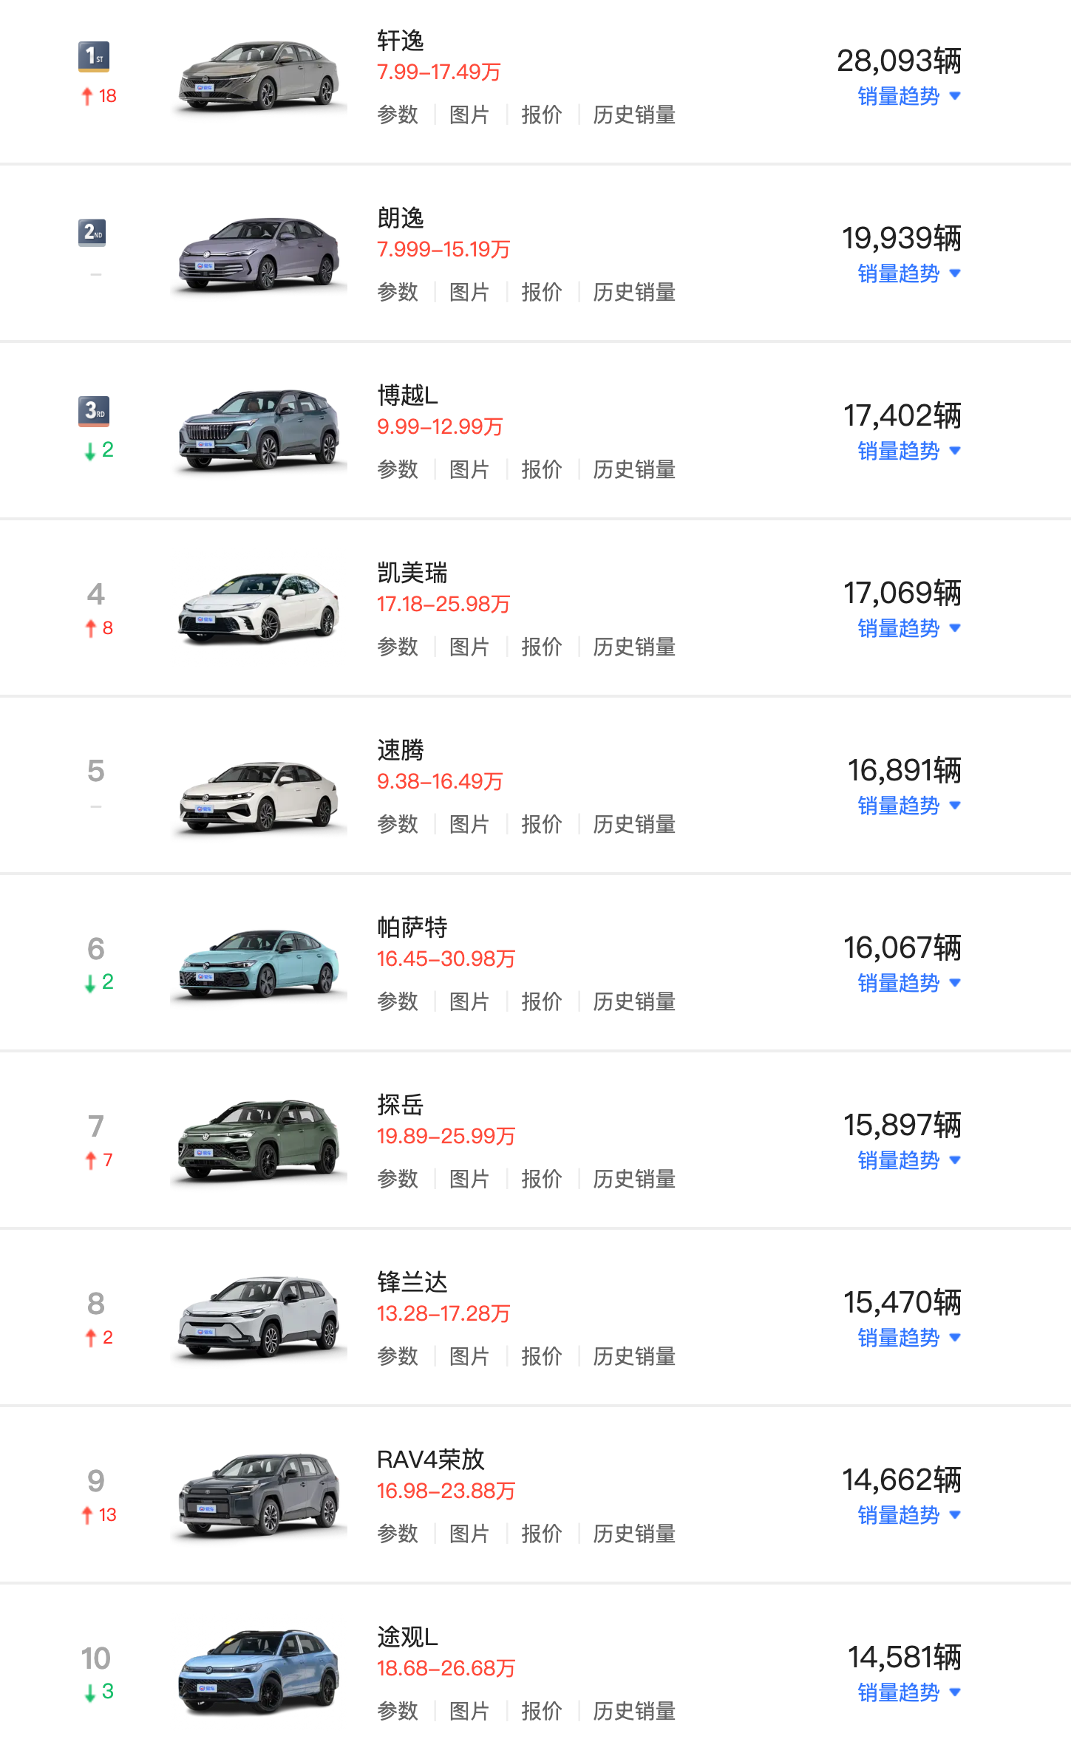Click the 1st place rank badge
This screenshot has width=1071, height=1756.
point(94,56)
